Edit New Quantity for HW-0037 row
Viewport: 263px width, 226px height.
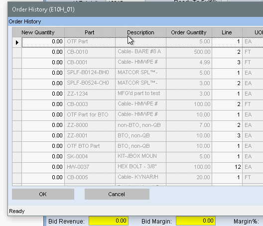click(43, 168)
